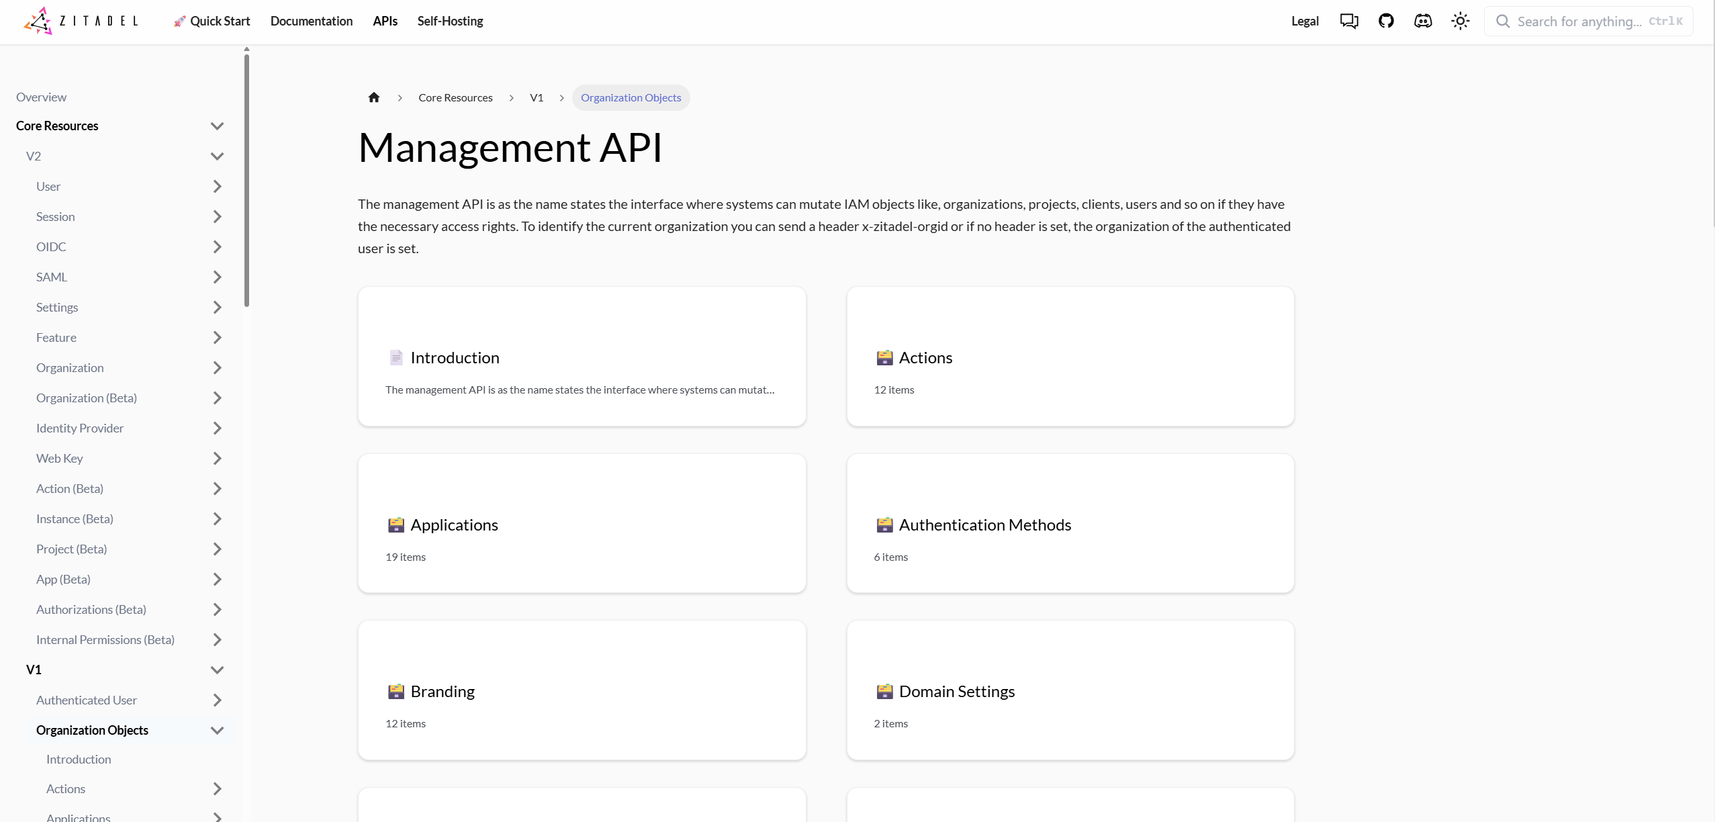Select Project (Beta) in the sidebar

pyautogui.click(x=71, y=549)
